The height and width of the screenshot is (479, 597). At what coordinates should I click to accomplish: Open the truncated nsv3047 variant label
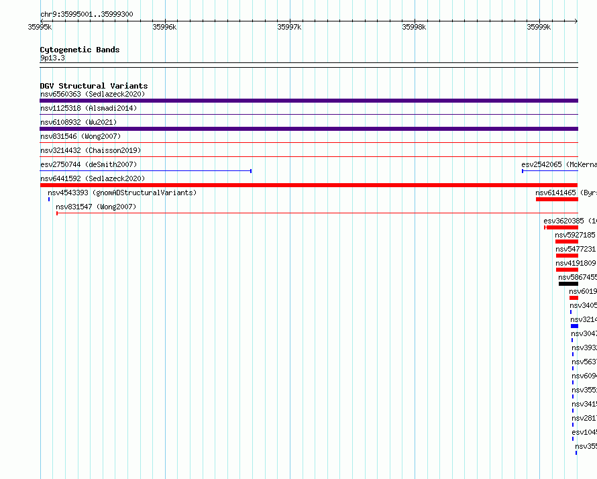pos(584,333)
